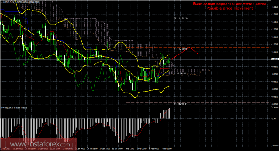Click the pivot point P label
The image size is (279, 151).
click(x=180, y=73)
